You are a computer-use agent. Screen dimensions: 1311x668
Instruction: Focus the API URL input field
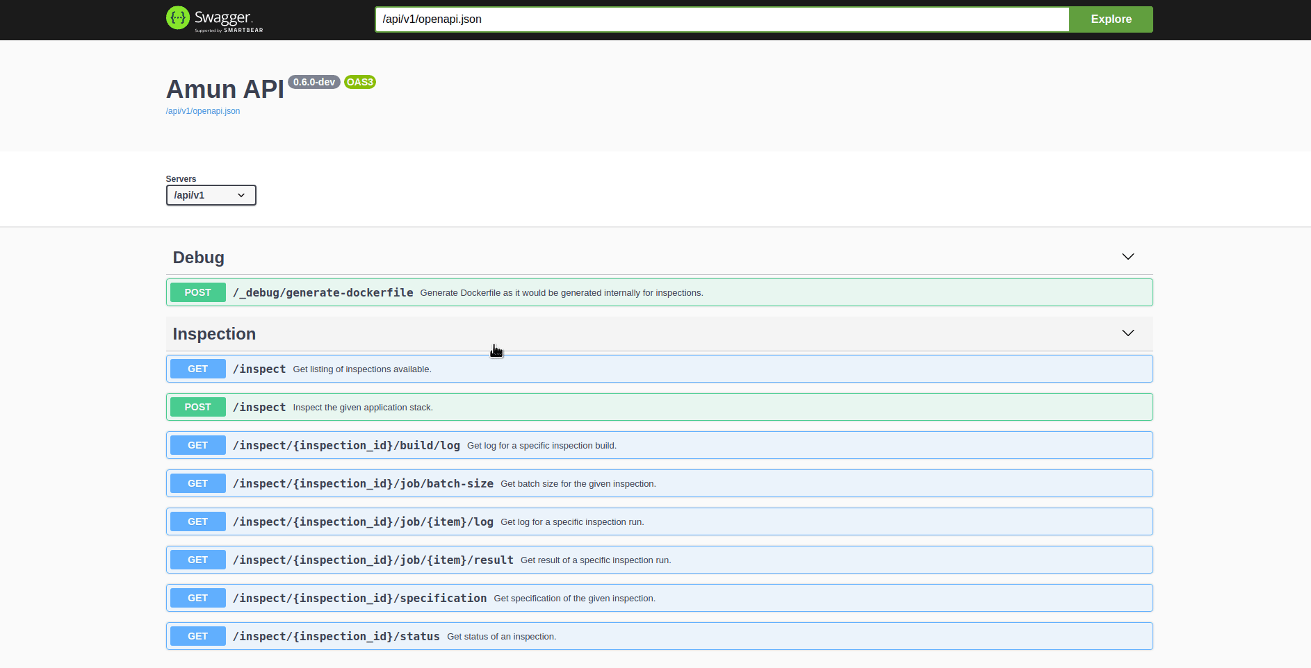pos(722,19)
